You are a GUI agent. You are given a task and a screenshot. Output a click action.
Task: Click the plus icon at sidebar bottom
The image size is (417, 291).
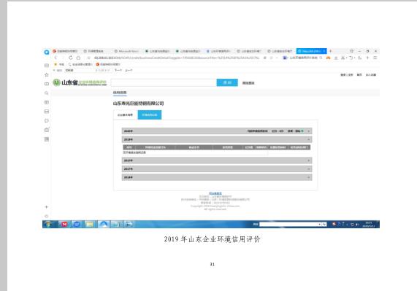(47, 207)
